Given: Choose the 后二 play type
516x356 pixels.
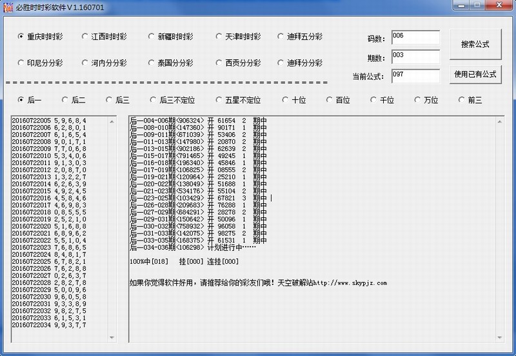Looking at the screenshot, I should 65,100.
